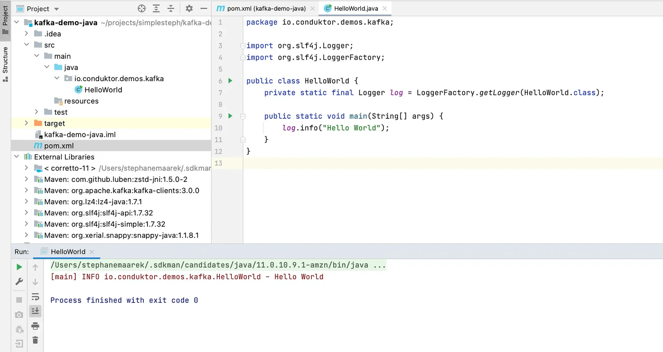Close the HelloWorld Run tab
The image size is (663, 352).
point(92,252)
